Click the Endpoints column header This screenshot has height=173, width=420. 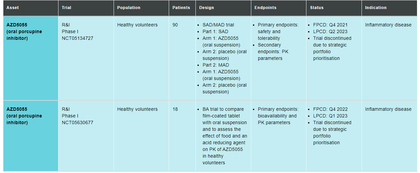pos(265,8)
